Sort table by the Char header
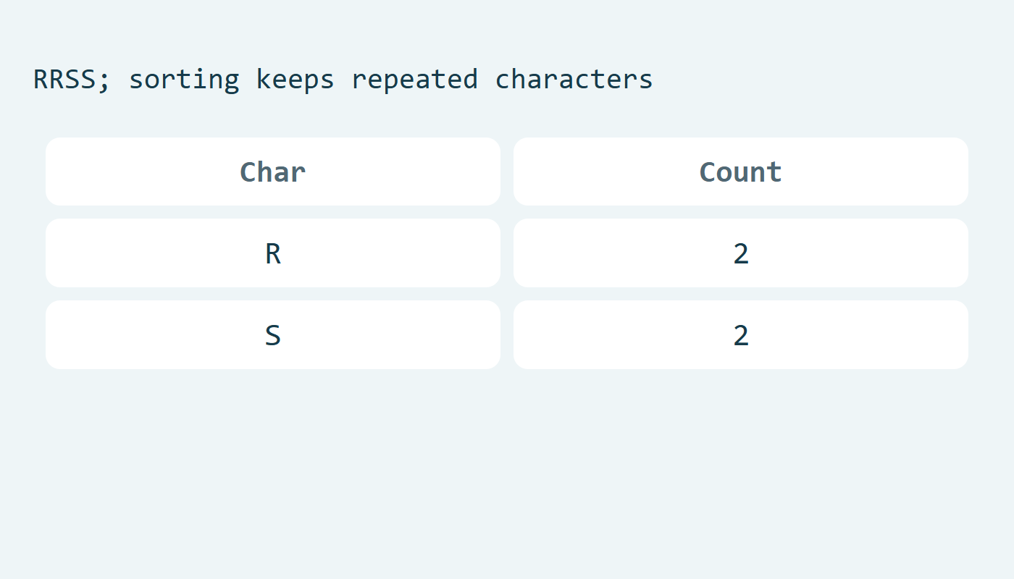The height and width of the screenshot is (579, 1014). (x=273, y=172)
